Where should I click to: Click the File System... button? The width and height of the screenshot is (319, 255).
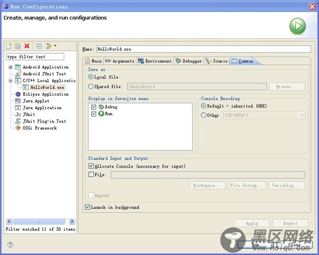coord(247,185)
